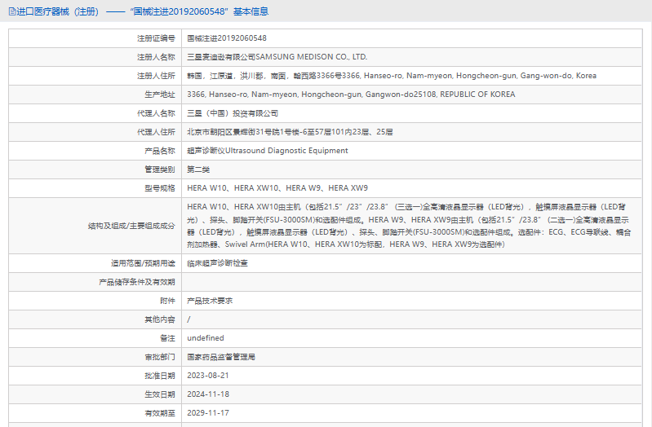
Task: Click the undefined remark value
Action: (x=206, y=338)
